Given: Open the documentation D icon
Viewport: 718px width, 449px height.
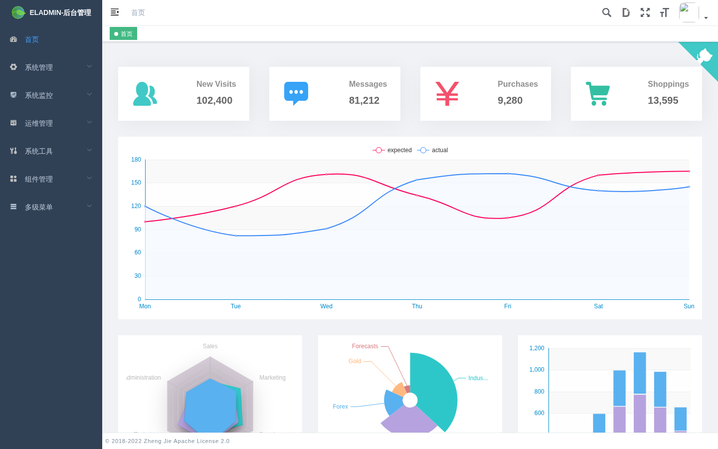Looking at the screenshot, I should tap(626, 12).
